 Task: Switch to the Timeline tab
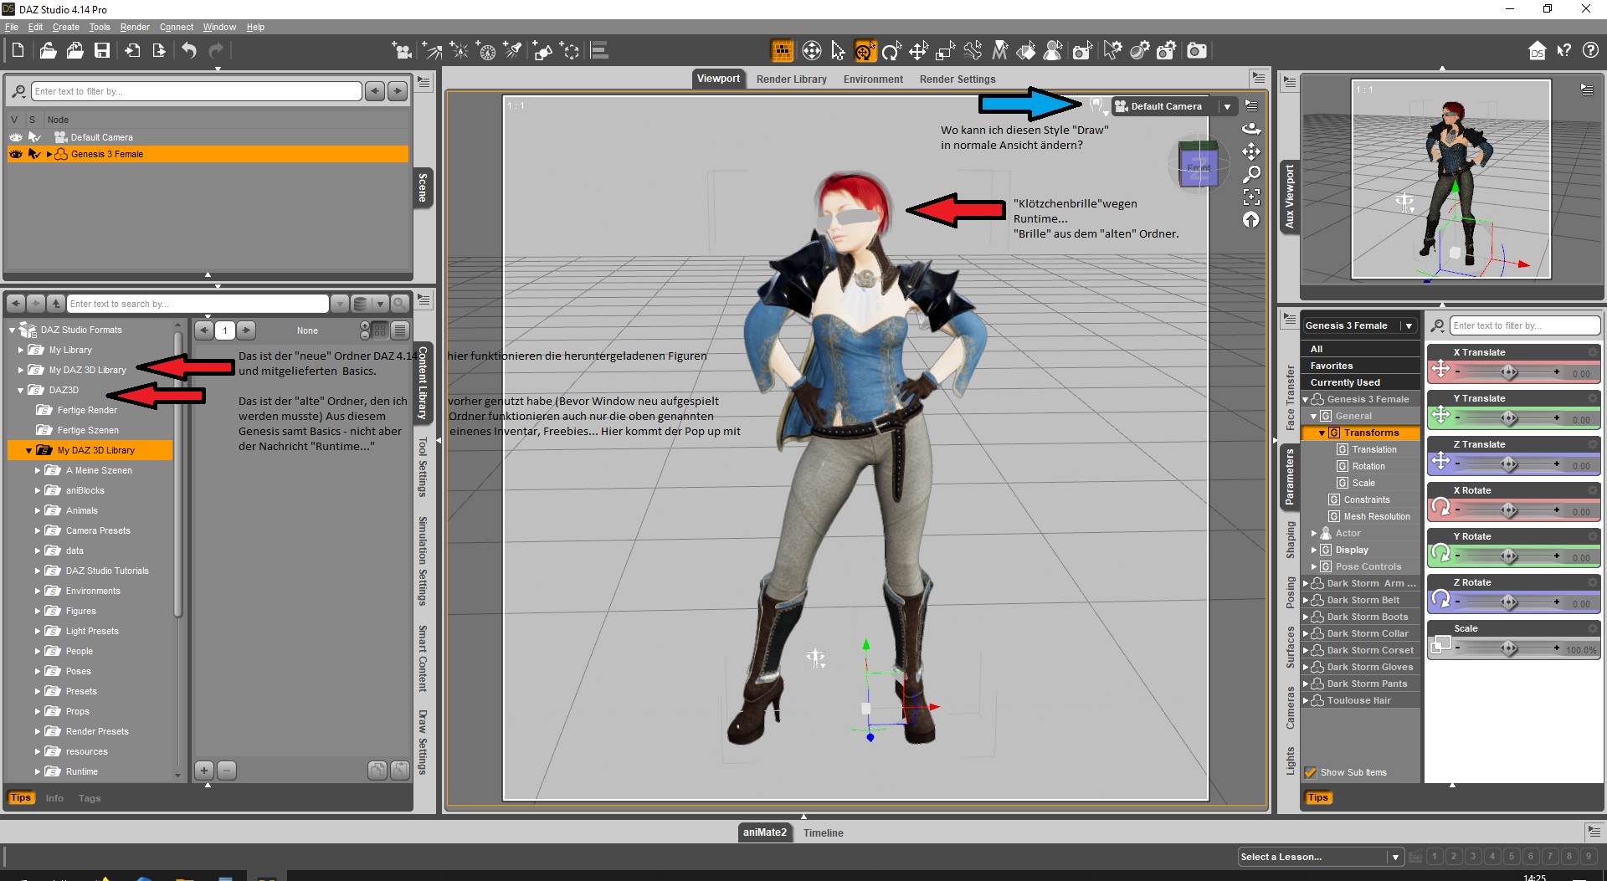[824, 832]
